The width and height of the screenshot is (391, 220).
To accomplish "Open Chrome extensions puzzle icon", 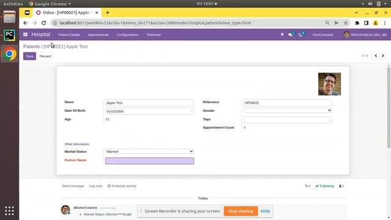I will point(357,23).
